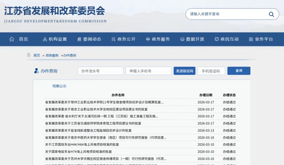Open the 政民互动 menu
284x165 pixels.
230,39
